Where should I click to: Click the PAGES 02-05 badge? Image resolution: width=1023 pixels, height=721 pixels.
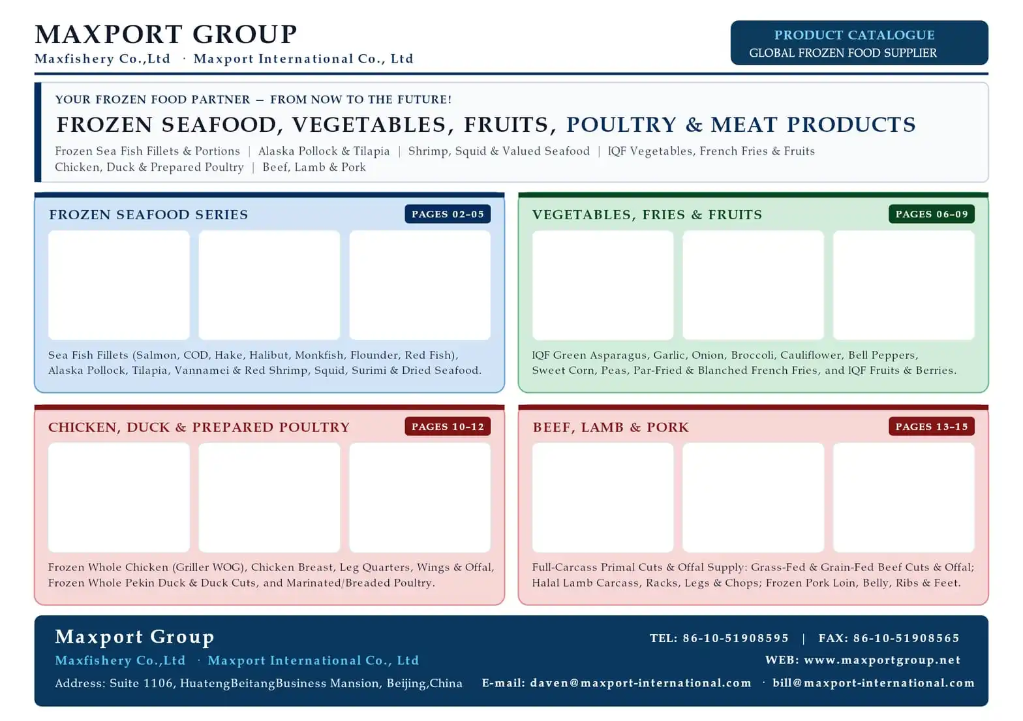448,214
